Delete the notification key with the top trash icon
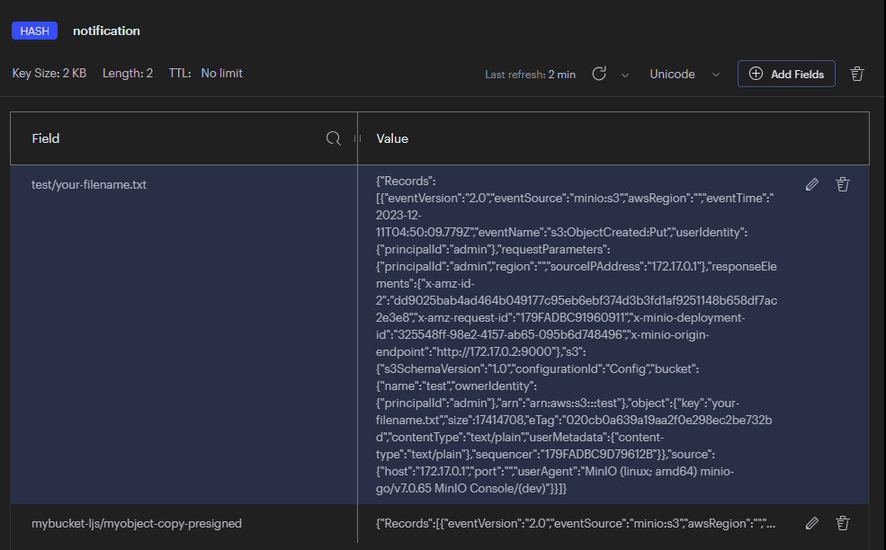The height and width of the screenshot is (550, 886). click(857, 74)
